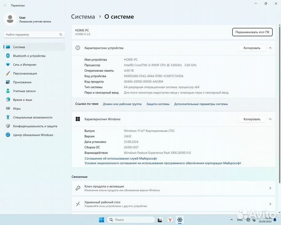
Task: Click the Wi-Fi network icon in sidebar
Action: tap(8, 65)
